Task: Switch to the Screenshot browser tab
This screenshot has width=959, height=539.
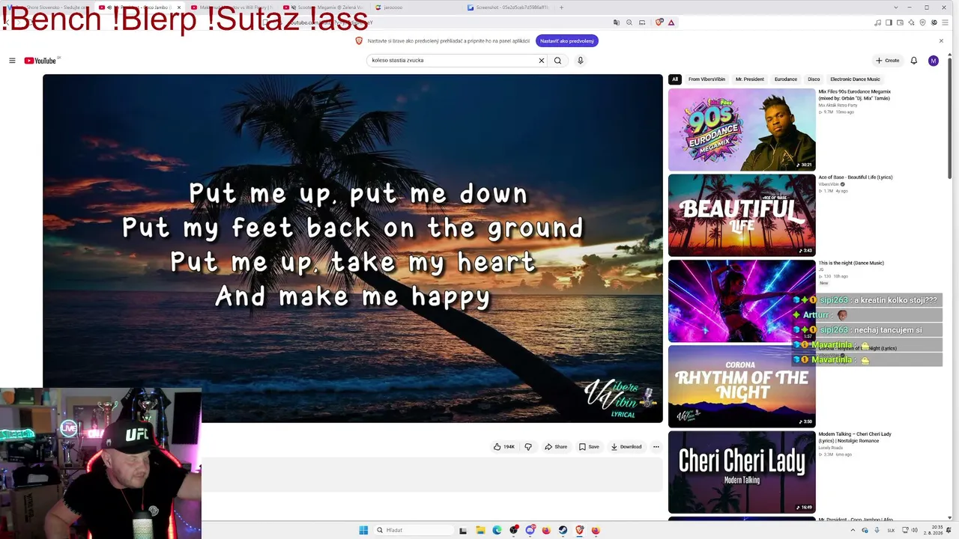Action: (x=509, y=7)
